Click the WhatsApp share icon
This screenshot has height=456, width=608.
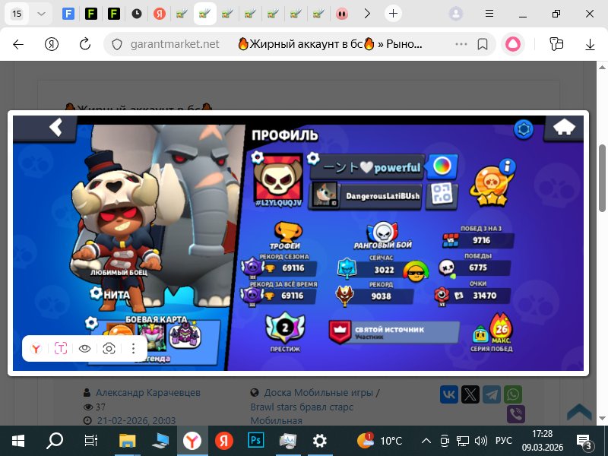(x=515, y=394)
